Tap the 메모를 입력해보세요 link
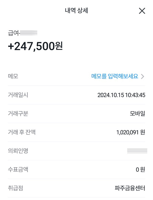Viewport: 153px width, 200px height. (x=115, y=76)
